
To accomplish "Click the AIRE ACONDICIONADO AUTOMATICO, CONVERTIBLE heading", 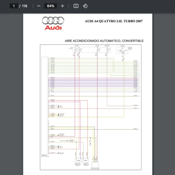I will (x=104, y=41).
